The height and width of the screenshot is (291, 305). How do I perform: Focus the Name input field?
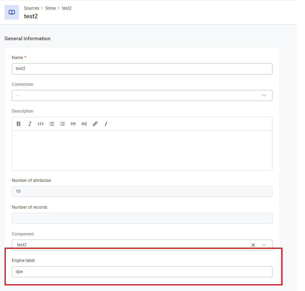[142, 69]
